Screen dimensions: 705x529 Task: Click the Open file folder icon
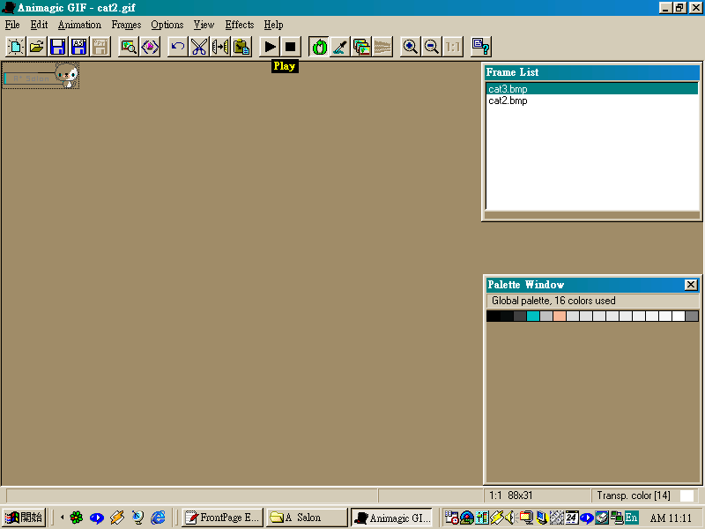click(x=37, y=47)
